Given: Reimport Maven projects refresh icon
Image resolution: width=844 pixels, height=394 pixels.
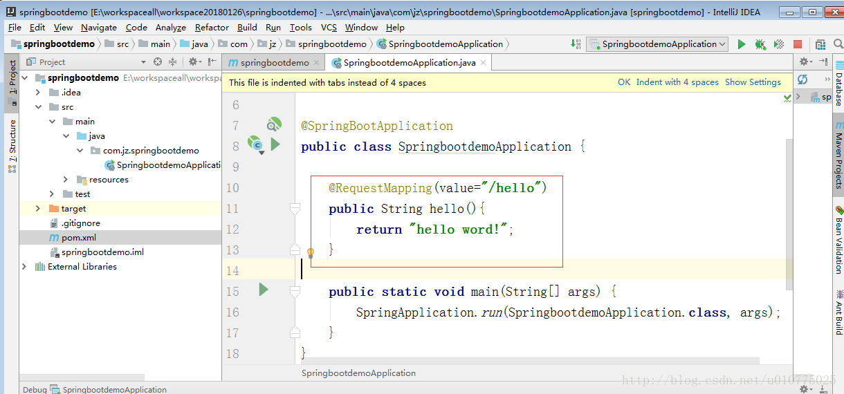Looking at the screenshot, I should tap(802, 79).
